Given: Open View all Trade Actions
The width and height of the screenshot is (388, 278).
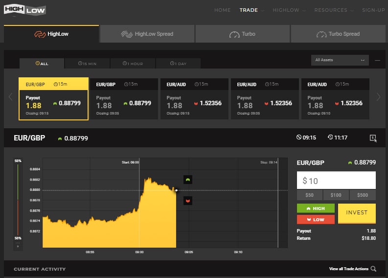Looking at the screenshot, I should [349, 269].
